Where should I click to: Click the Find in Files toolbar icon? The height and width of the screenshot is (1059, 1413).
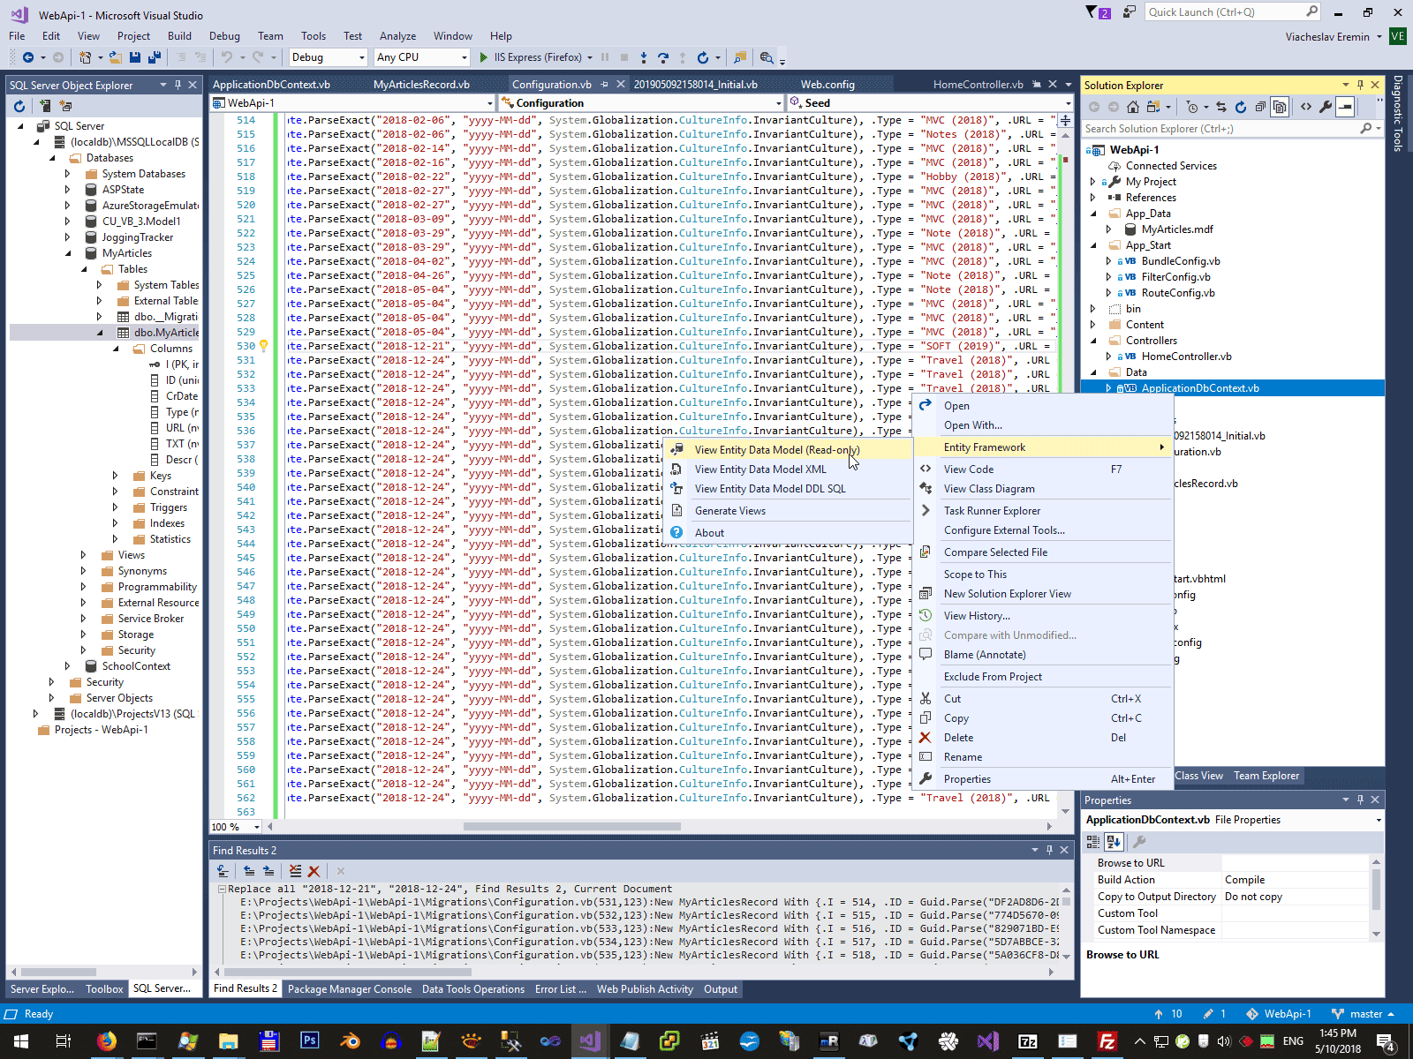coord(740,57)
